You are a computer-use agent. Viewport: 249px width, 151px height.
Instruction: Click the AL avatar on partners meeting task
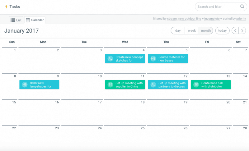(153, 85)
